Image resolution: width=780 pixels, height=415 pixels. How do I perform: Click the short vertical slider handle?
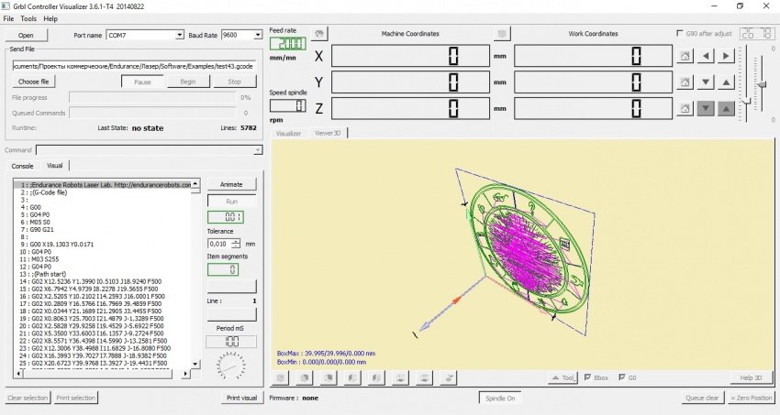click(x=762, y=85)
